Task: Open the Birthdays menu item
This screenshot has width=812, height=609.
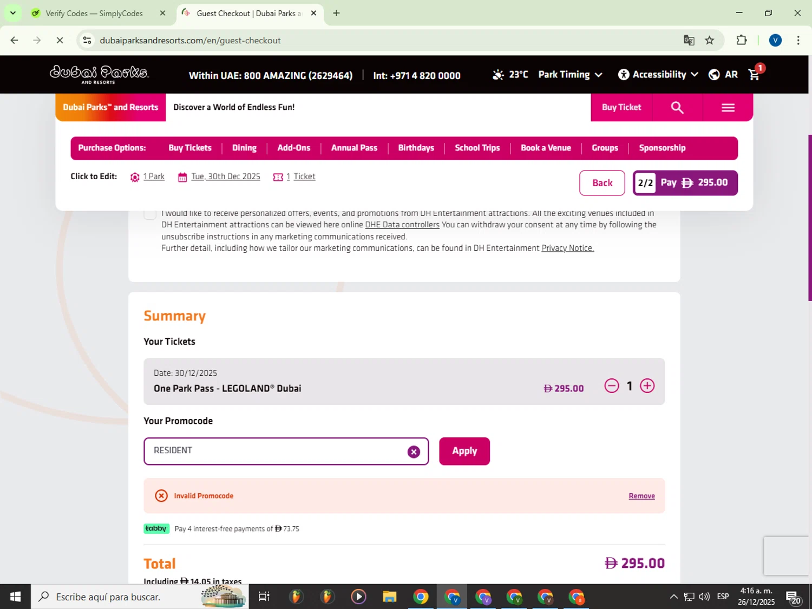Action: point(416,148)
